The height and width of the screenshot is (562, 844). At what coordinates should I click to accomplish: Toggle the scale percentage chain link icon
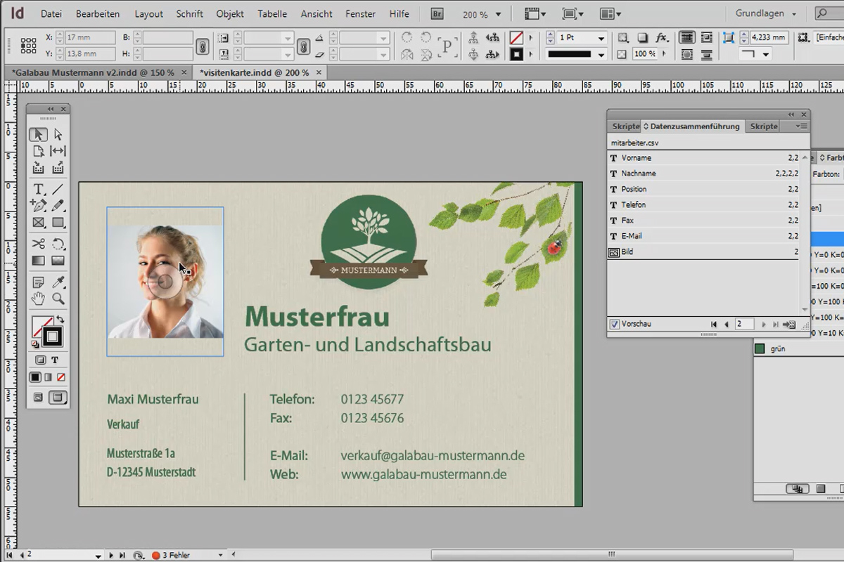click(303, 46)
